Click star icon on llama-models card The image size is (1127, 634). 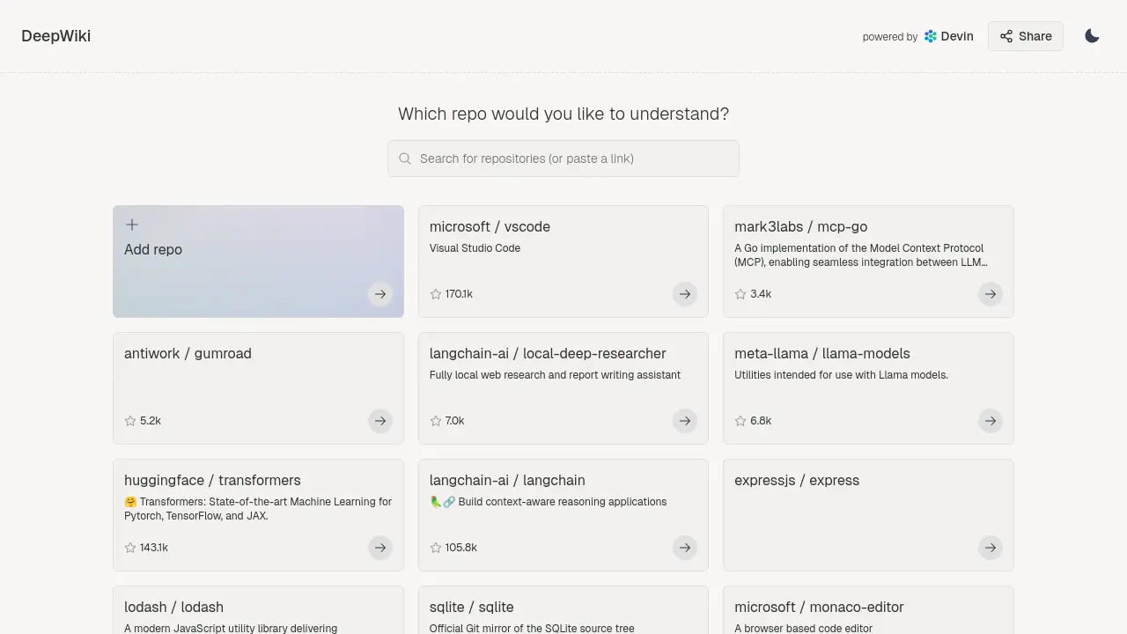pos(740,421)
